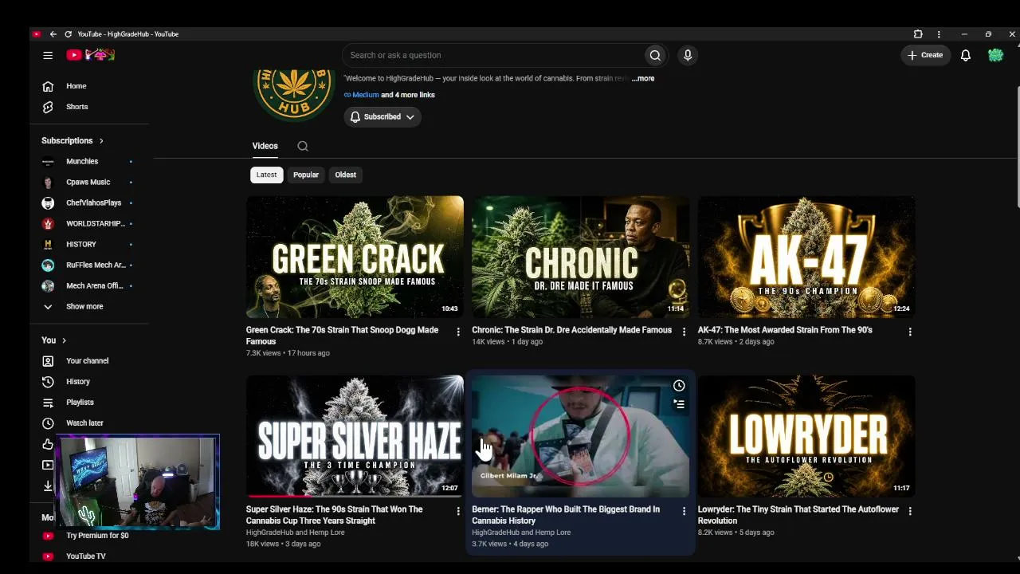Open the HighGradeHub channel avatar
1020x574 pixels.
(x=293, y=94)
